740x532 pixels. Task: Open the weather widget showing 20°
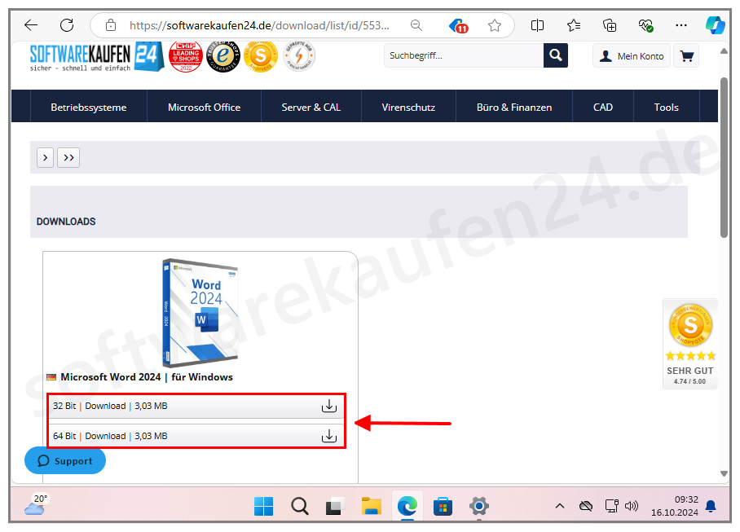coord(37,504)
